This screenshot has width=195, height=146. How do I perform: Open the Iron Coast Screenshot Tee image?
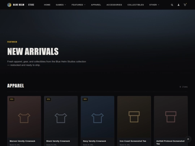pos(134,117)
